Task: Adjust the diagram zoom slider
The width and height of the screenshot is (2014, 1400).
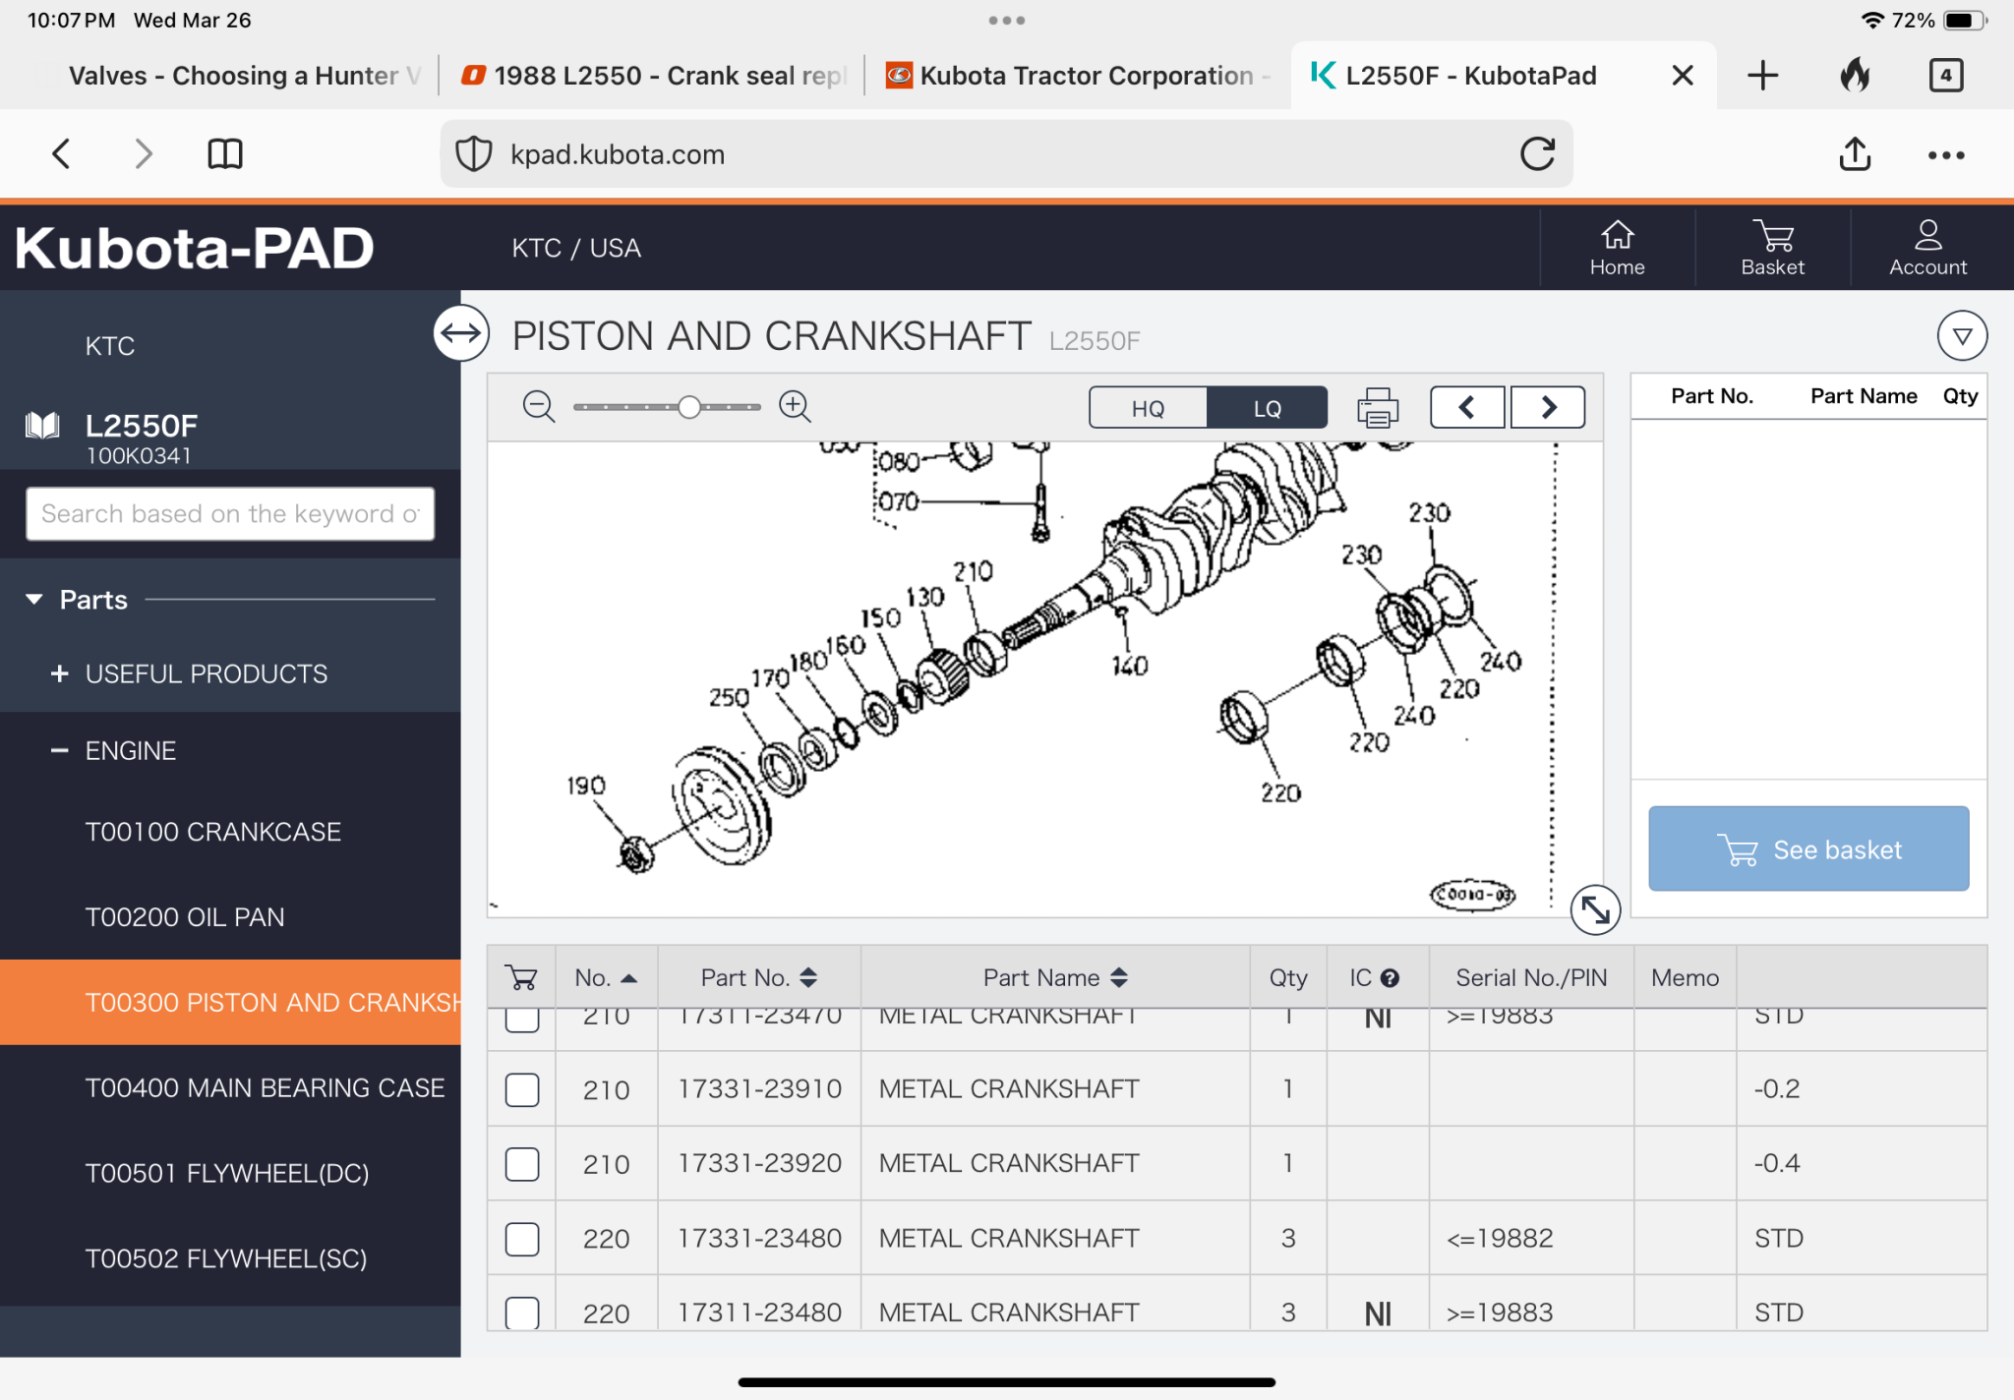Action: 689,406
